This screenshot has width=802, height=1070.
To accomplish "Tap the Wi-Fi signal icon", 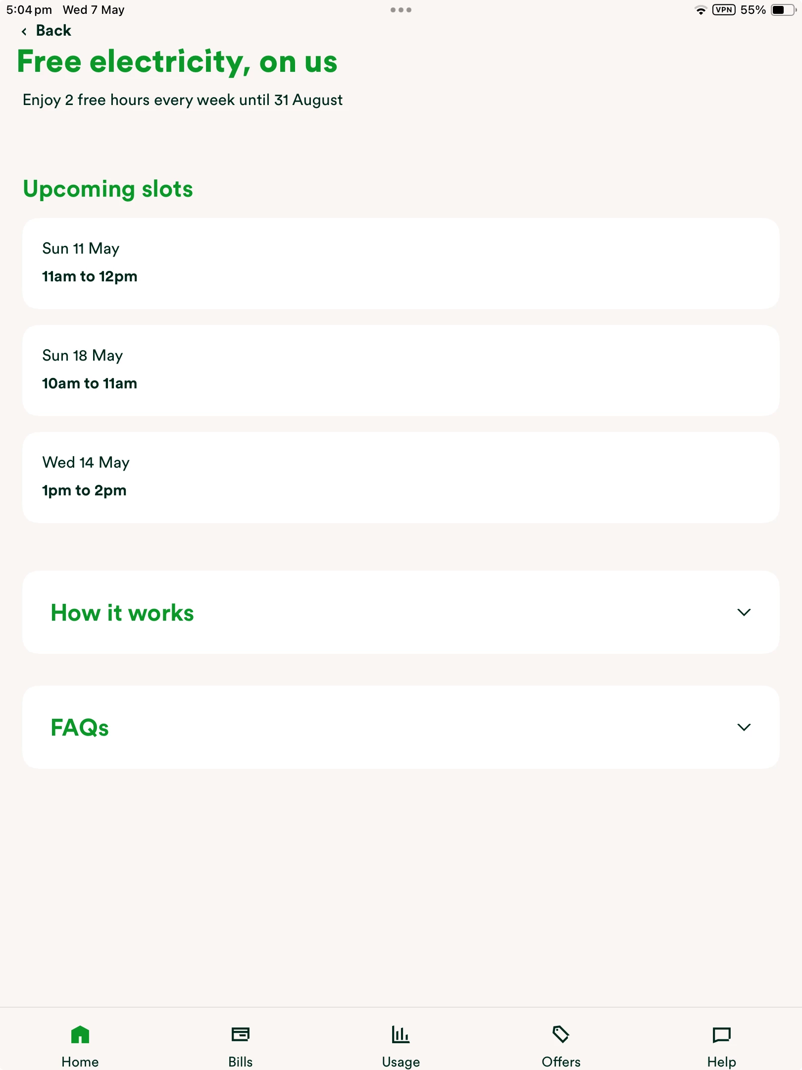I will 701,10.
